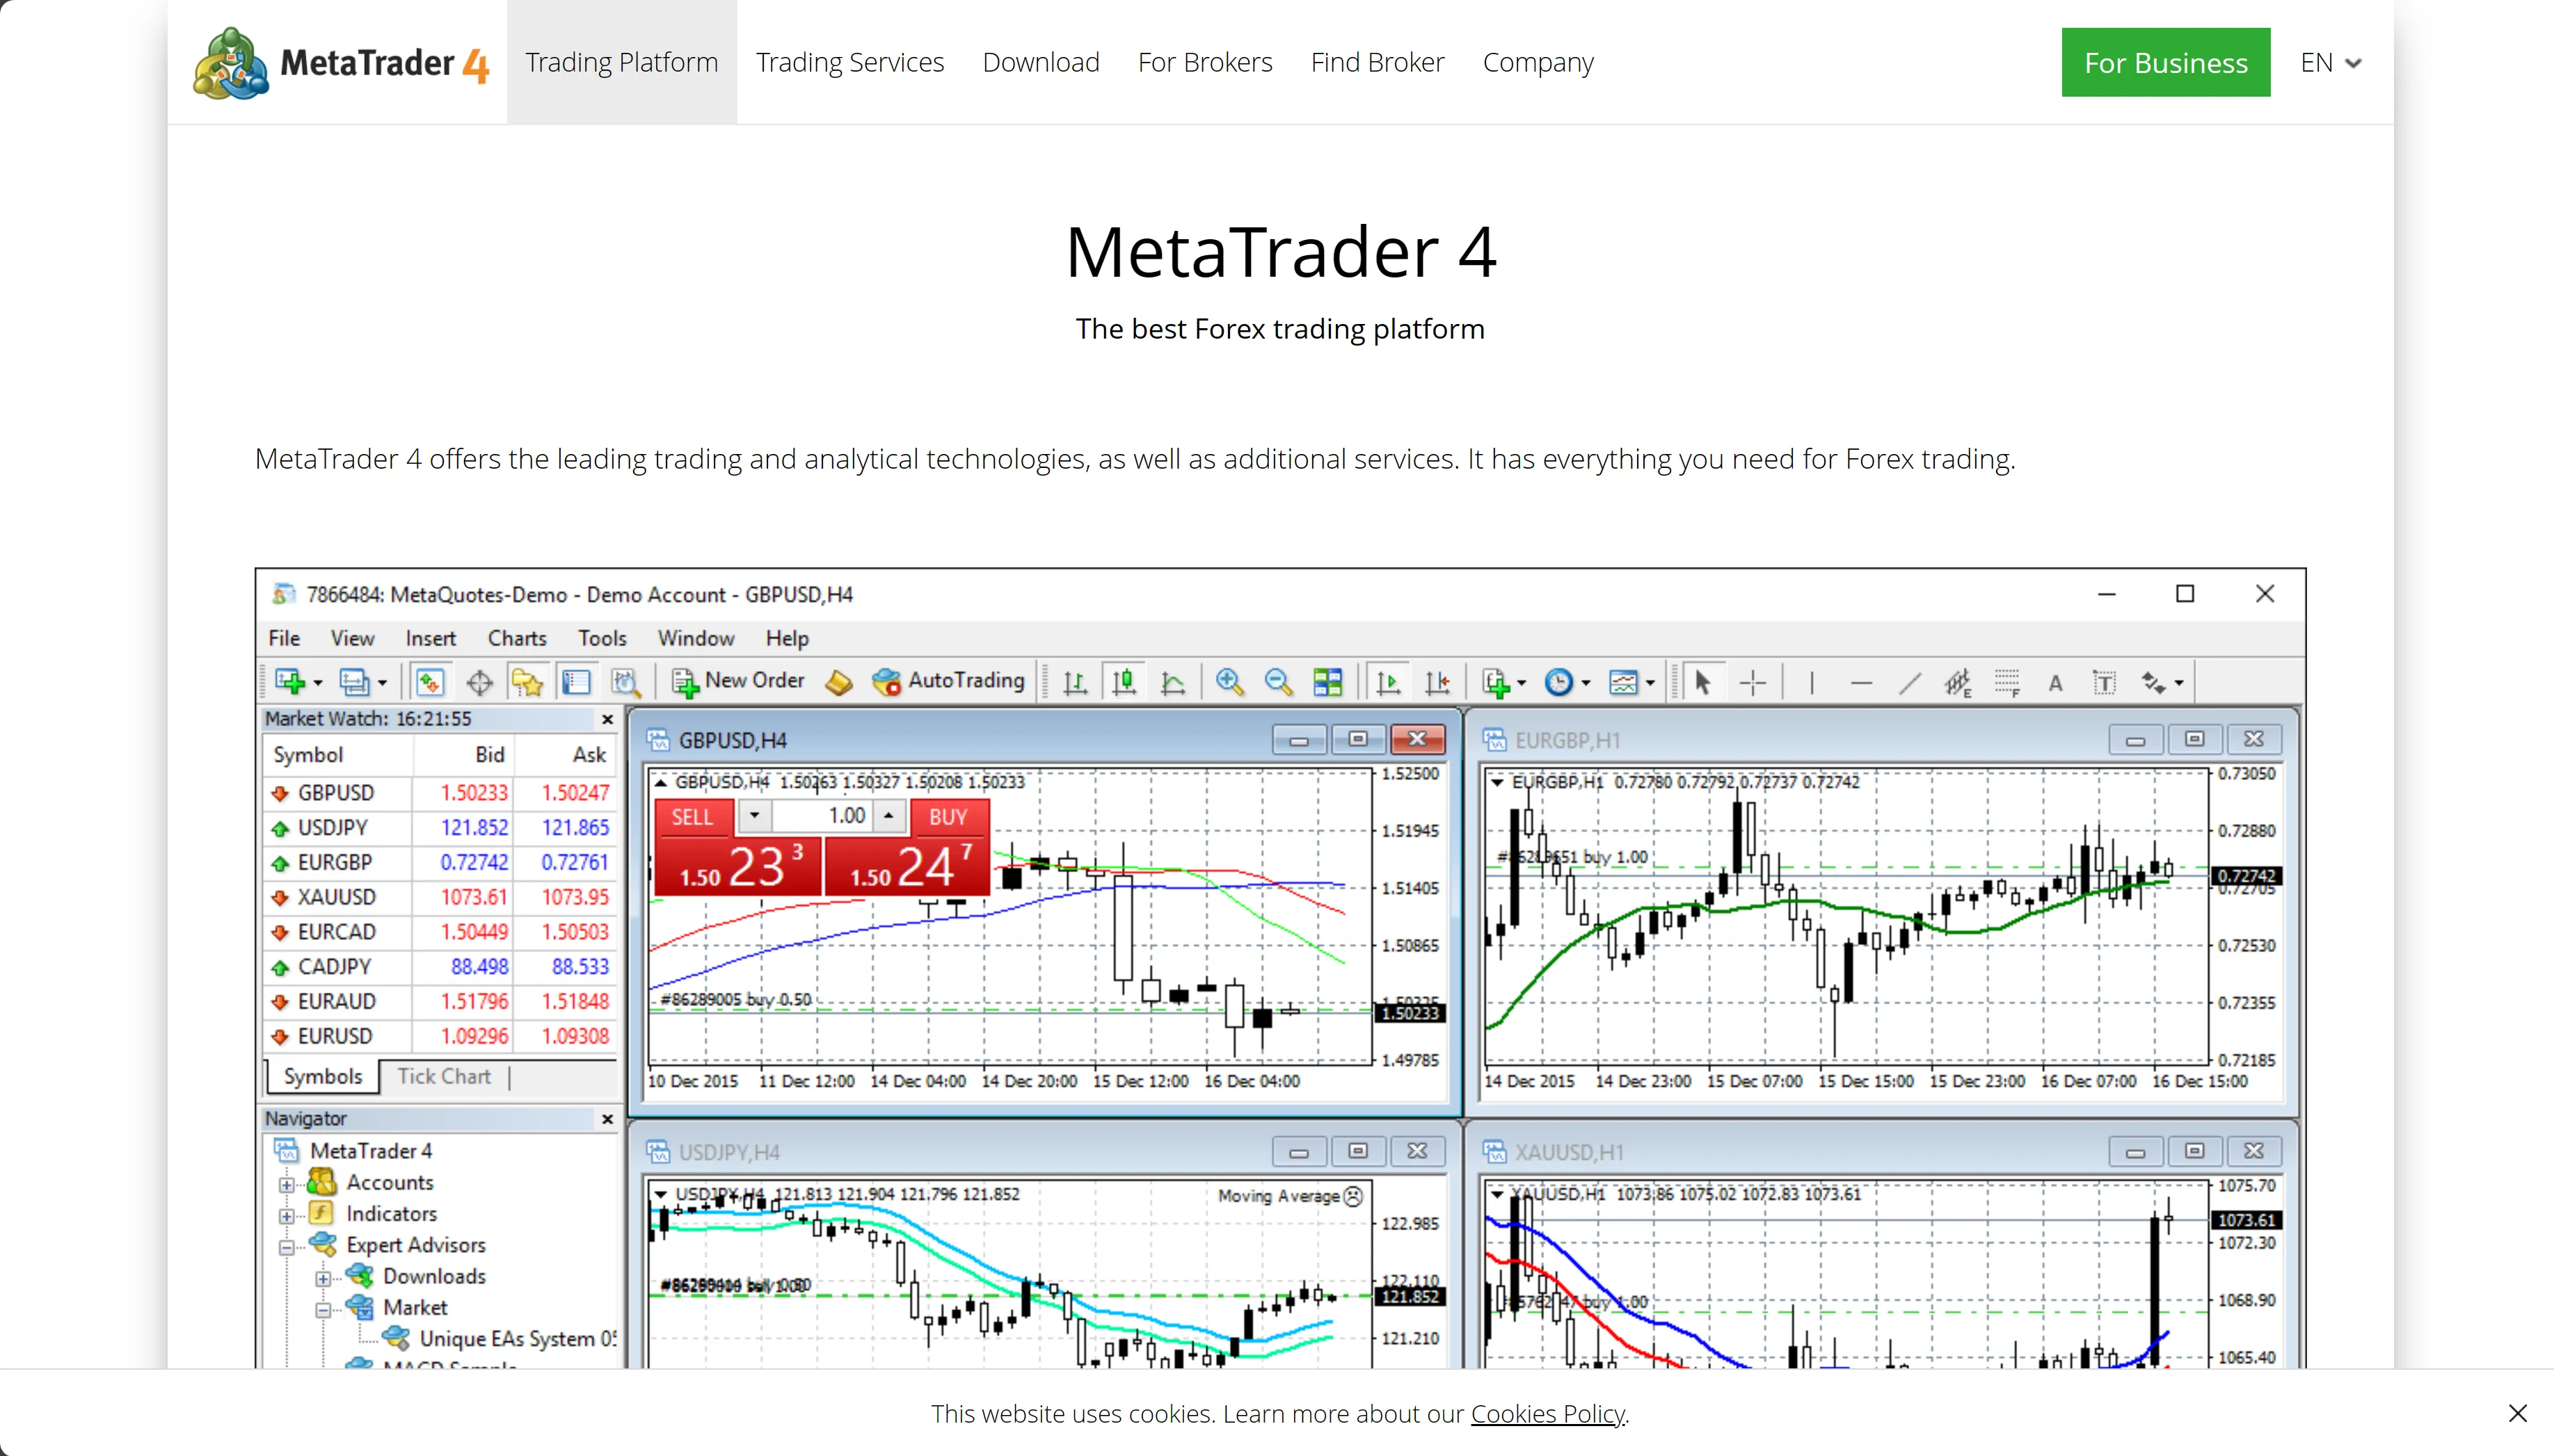Open the Tools menu

(x=602, y=638)
